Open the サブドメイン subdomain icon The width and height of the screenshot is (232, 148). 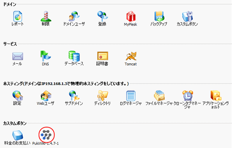pos(74,96)
